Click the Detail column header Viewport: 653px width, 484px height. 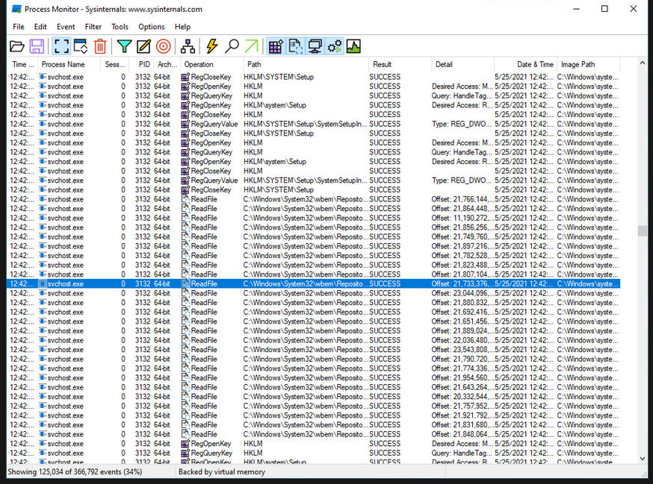tap(463, 64)
